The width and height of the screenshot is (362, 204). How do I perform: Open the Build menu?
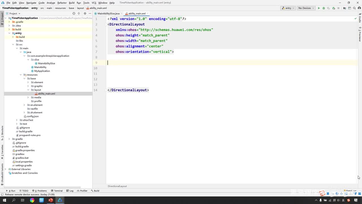pyautogui.click(x=72, y=3)
